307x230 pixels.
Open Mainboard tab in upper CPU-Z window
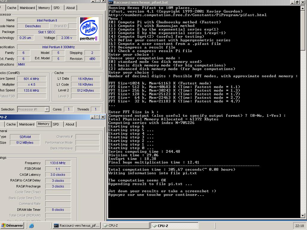[27, 8]
